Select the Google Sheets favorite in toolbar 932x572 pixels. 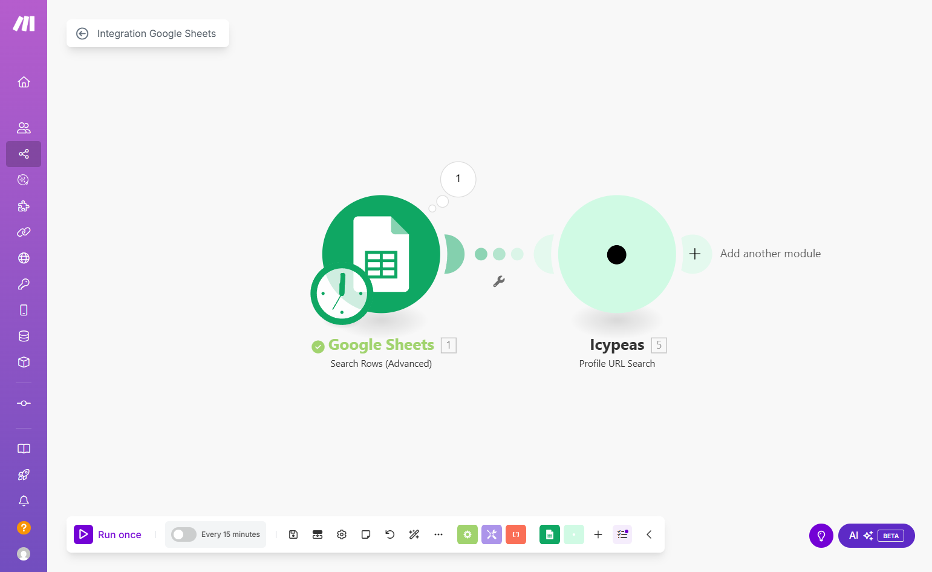[x=550, y=534]
